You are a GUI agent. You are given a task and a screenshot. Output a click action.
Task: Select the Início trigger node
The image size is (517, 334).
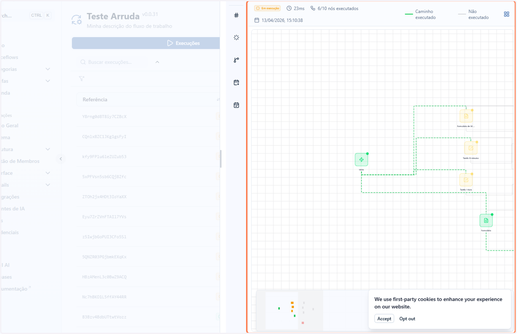point(361,159)
